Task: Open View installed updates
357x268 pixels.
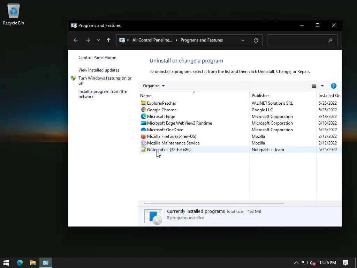Action: [x=99, y=70]
